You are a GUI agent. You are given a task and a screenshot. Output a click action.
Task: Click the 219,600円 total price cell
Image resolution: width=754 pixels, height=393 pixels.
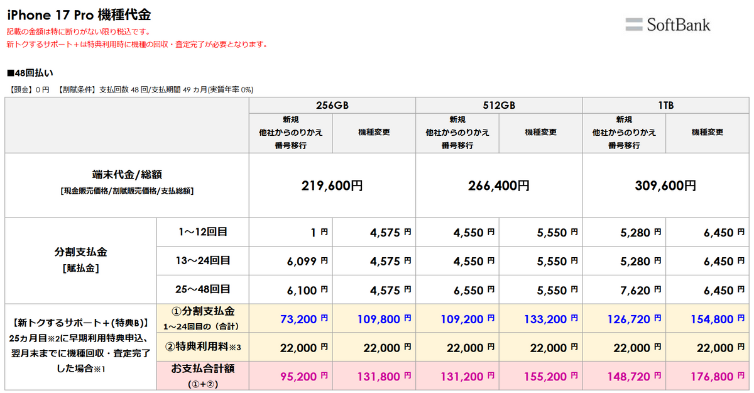point(332,186)
